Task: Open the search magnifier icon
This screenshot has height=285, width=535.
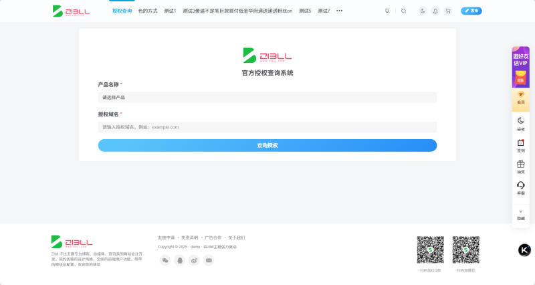Action: (x=404, y=11)
